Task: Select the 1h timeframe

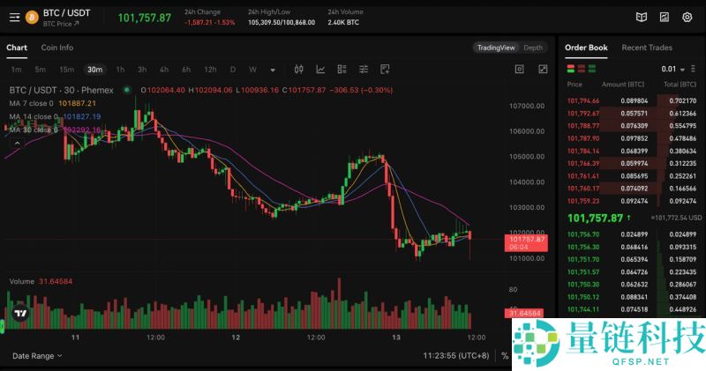Action: [120, 69]
